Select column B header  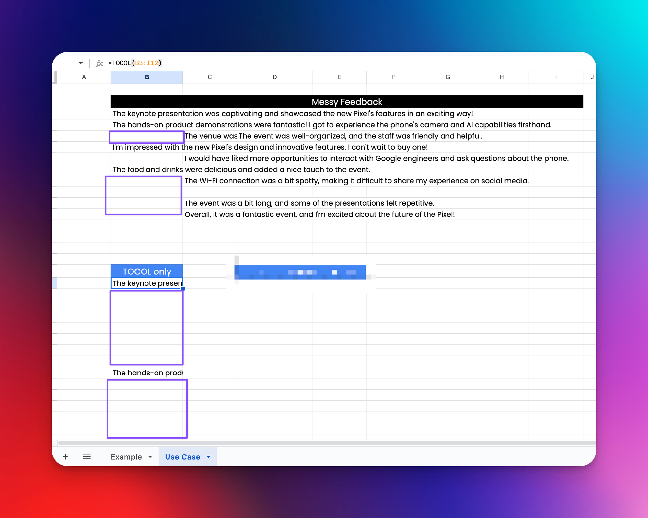tap(147, 77)
